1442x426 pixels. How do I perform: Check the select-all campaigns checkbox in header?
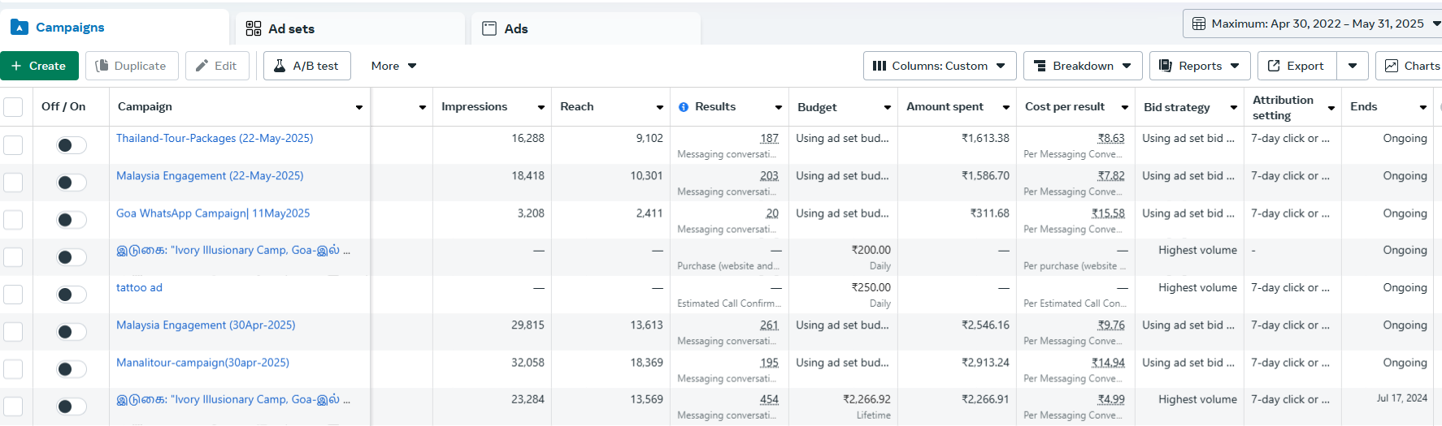[x=13, y=107]
